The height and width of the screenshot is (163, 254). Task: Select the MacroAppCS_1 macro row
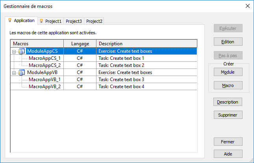click(x=44, y=58)
